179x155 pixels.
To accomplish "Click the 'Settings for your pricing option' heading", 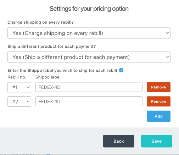I will (x=89, y=9).
